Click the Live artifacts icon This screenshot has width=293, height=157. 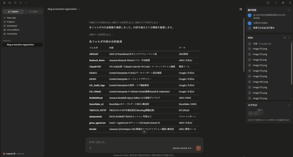tap(4, 30)
